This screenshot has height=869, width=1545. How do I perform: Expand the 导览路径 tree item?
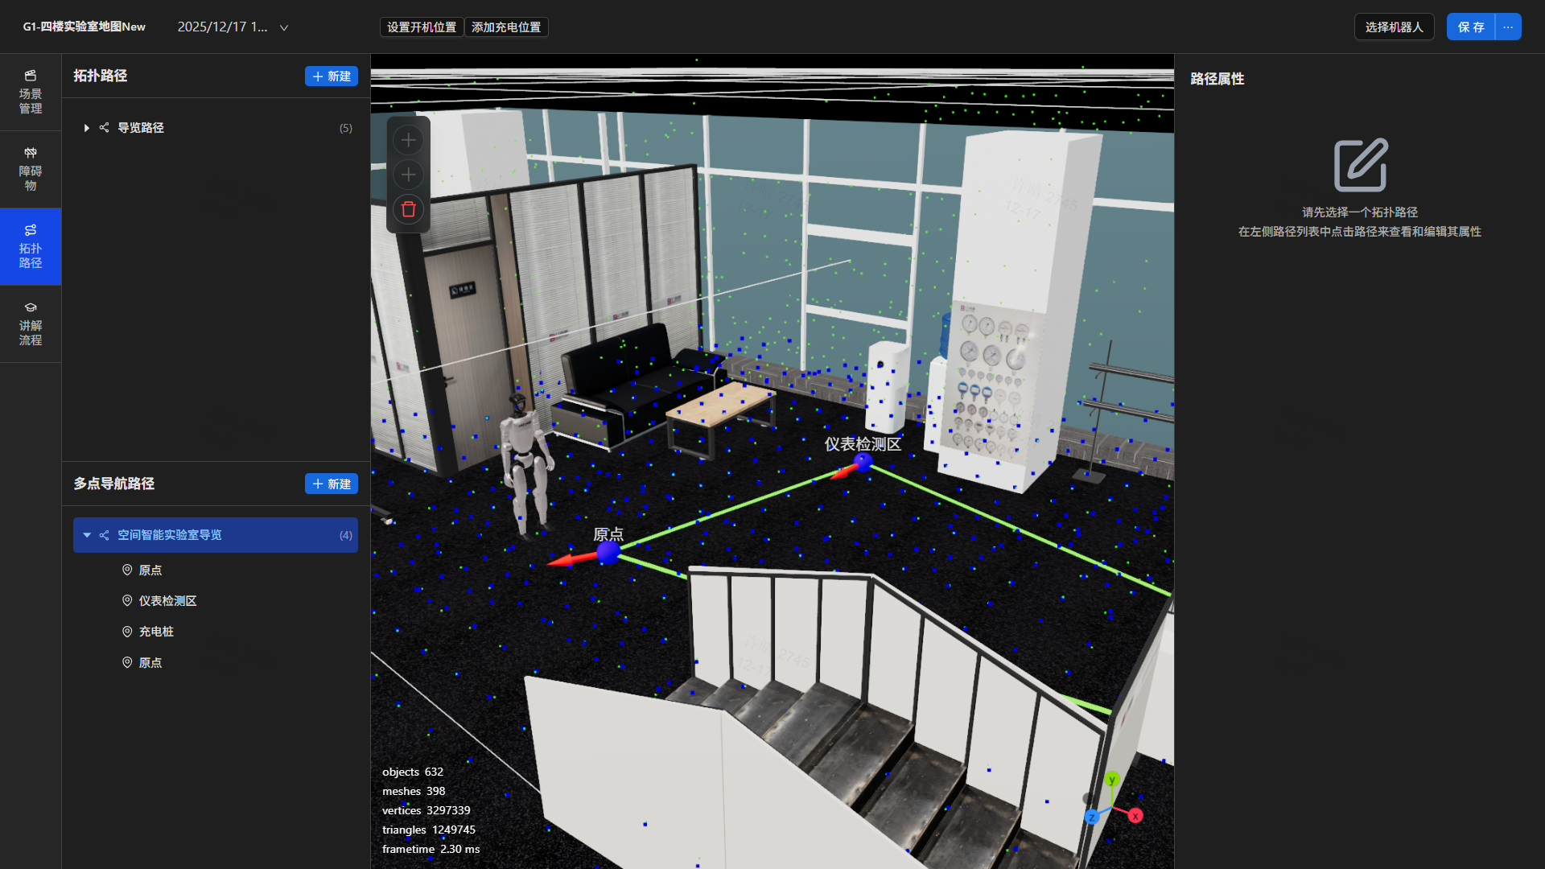(87, 128)
